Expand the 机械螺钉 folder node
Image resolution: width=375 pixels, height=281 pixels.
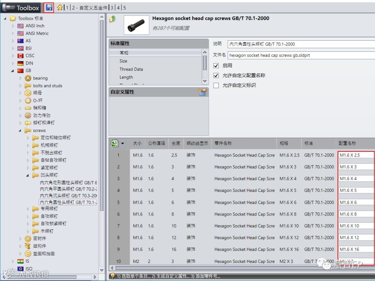click(x=28, y=145)
